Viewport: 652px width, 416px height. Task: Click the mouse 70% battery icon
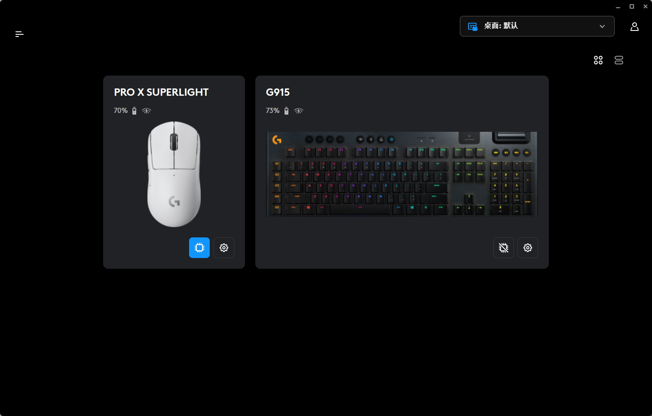[x=134, y=111]
